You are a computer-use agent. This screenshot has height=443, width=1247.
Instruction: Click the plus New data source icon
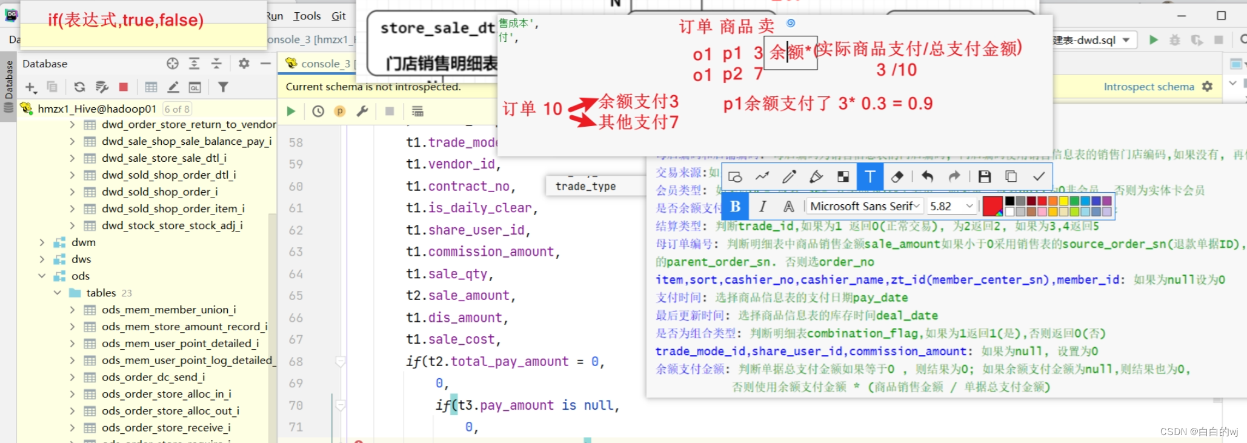pyautogui.click(x=31, y=87)
